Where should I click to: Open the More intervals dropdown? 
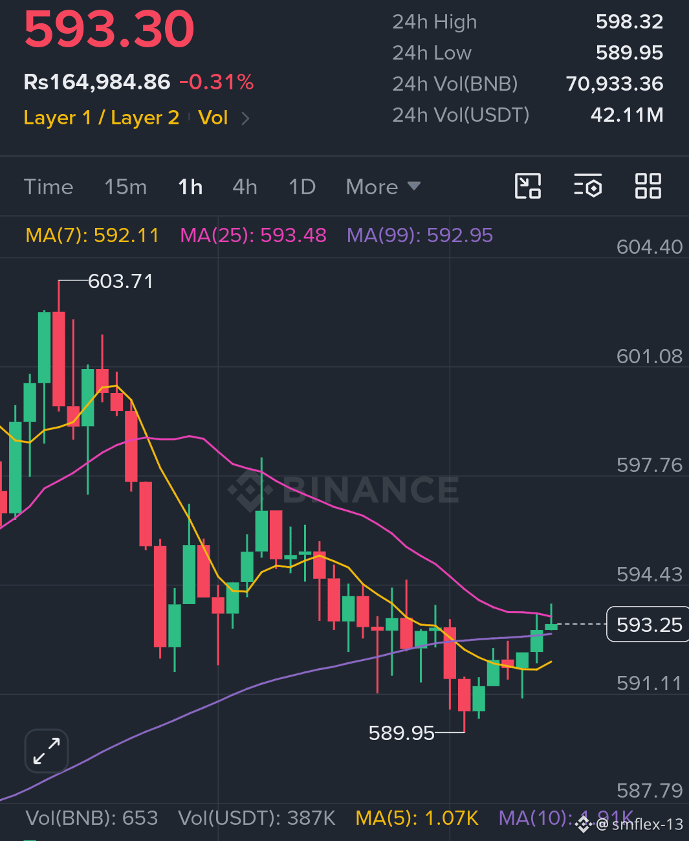[x=383, y=187]
